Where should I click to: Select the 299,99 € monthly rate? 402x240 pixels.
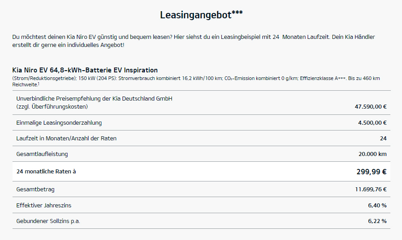tap(371, 172)
